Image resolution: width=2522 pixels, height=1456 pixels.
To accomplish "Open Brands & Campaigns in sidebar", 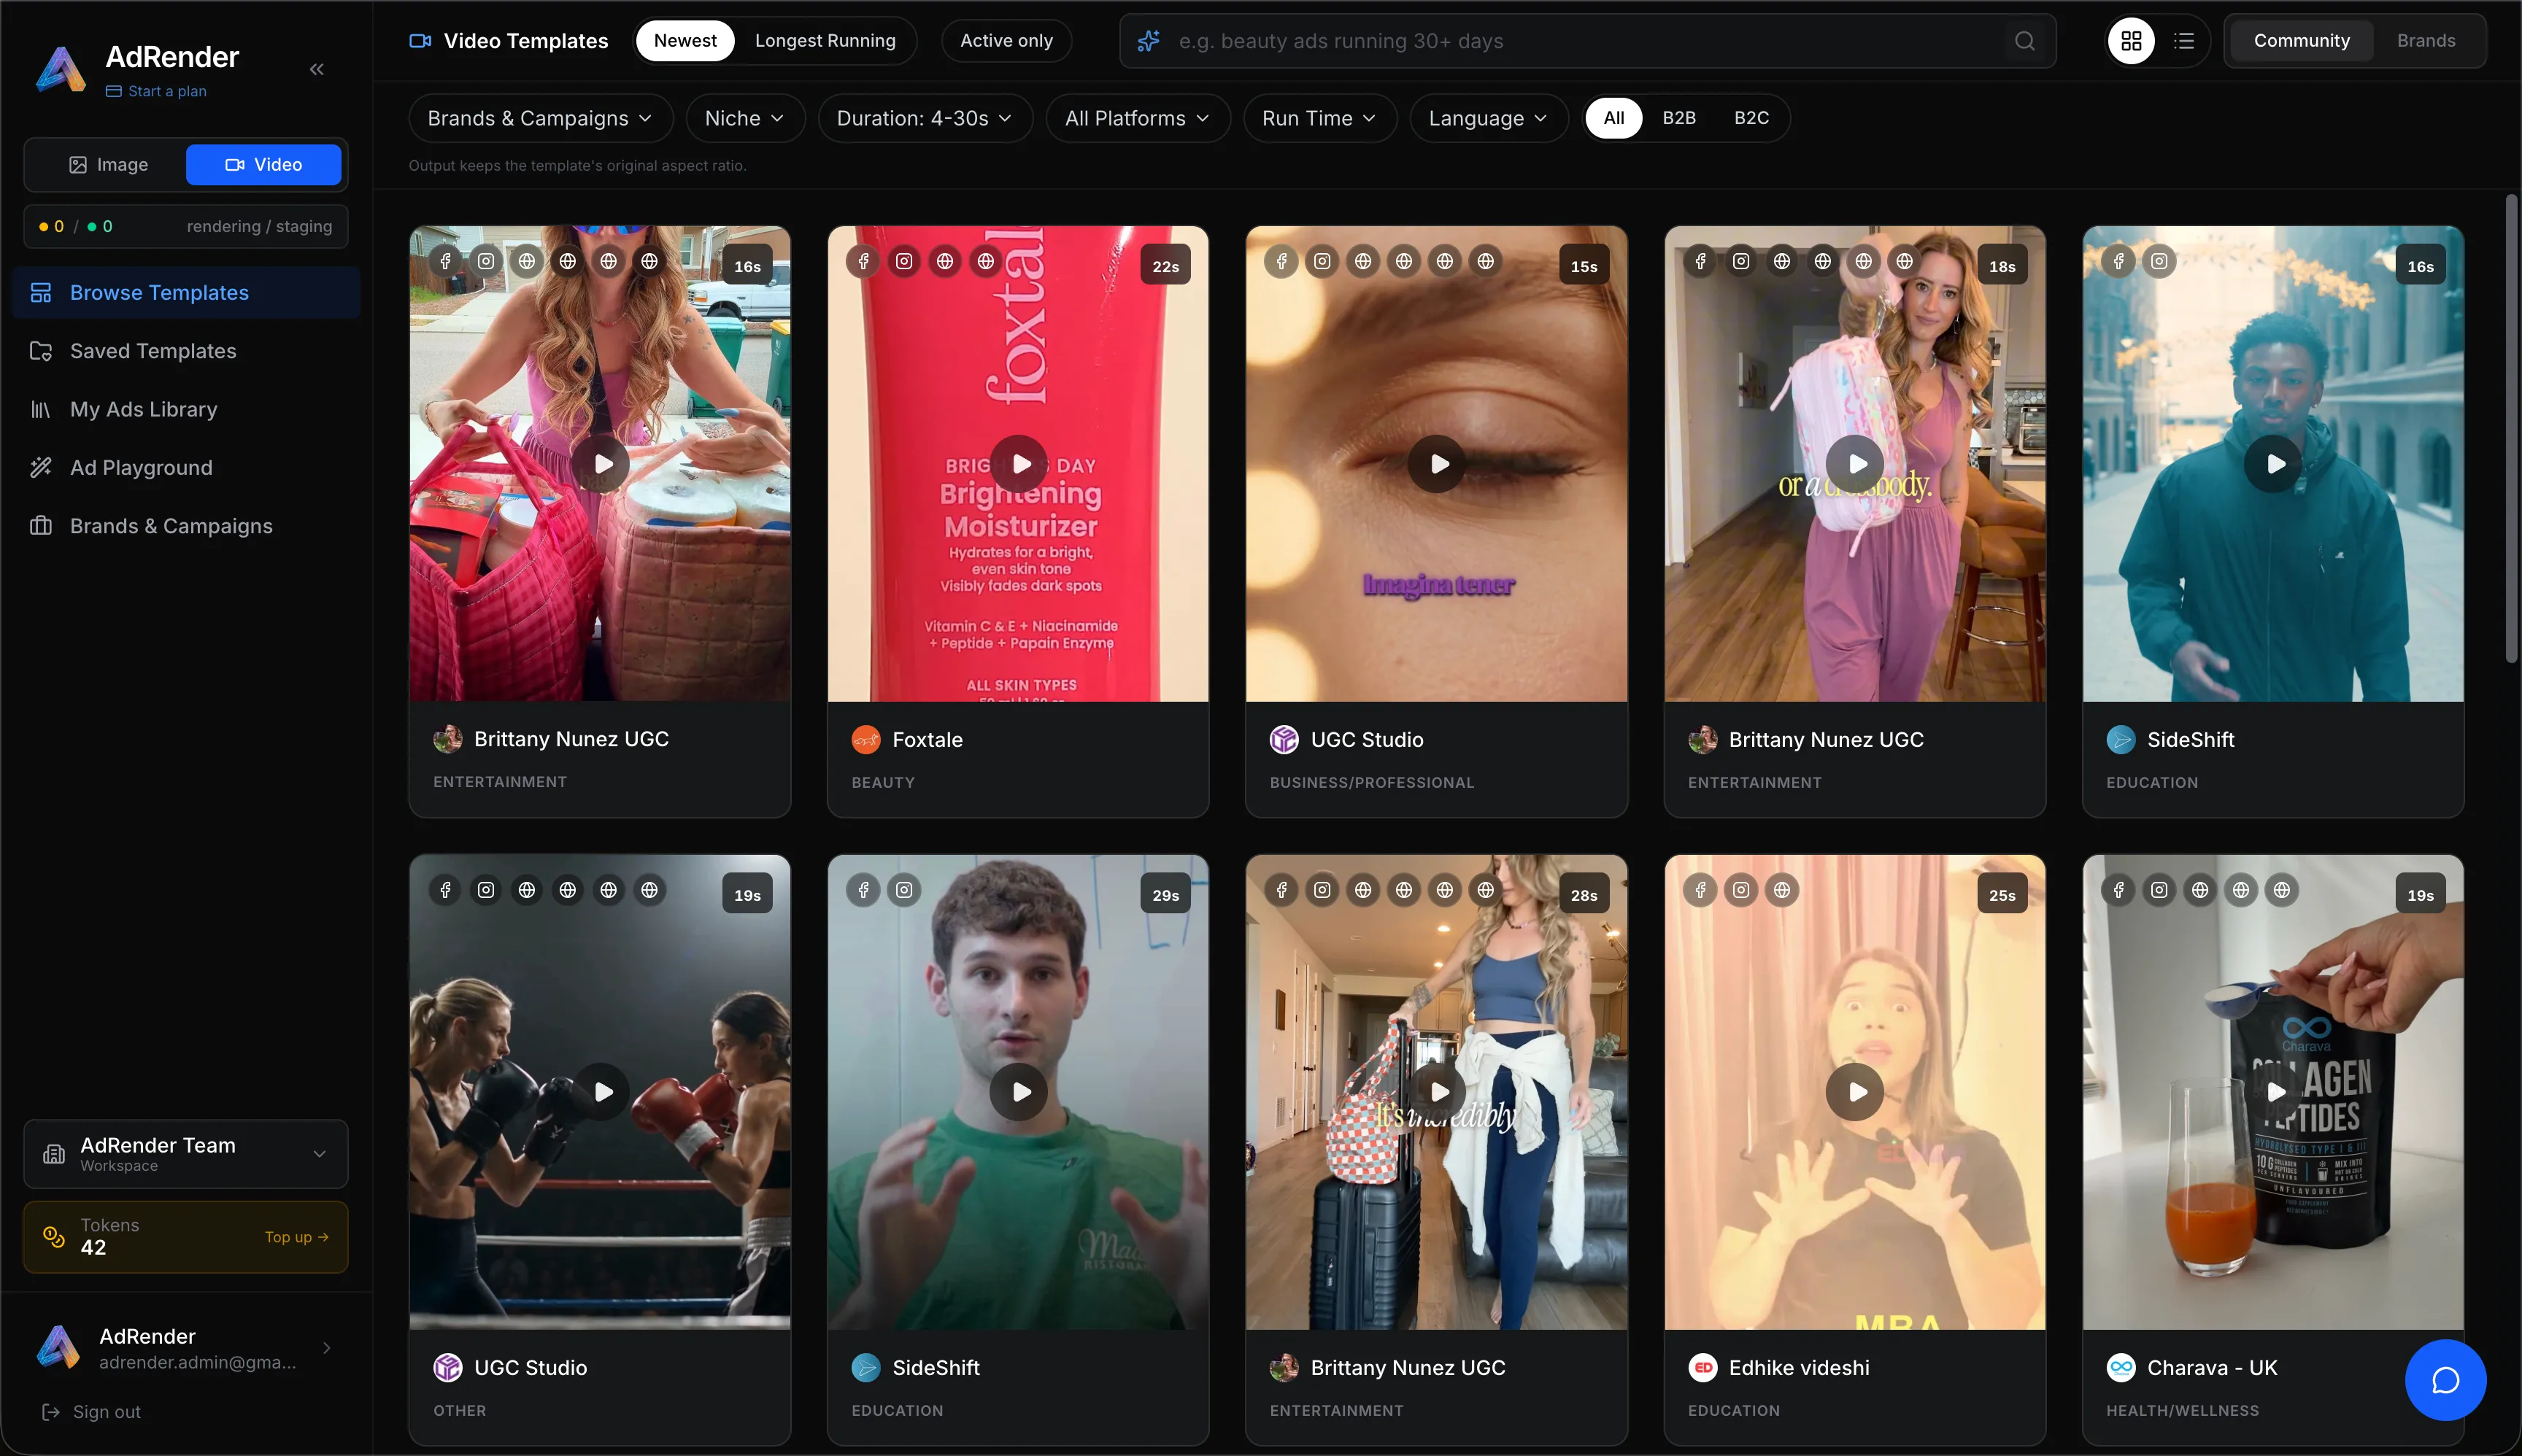I will (186, 526).
